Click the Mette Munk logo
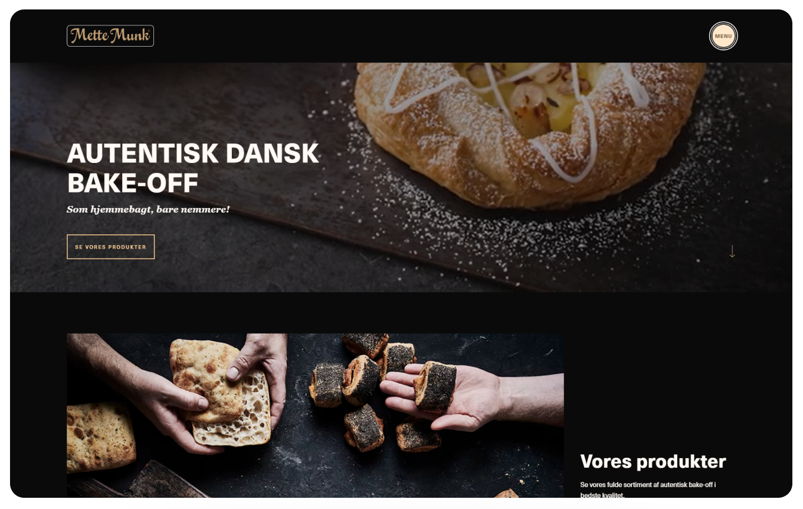 (110, 36)
